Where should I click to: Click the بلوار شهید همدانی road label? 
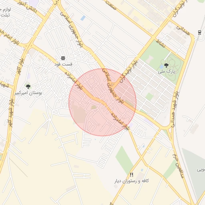click(x=175, y=109)
